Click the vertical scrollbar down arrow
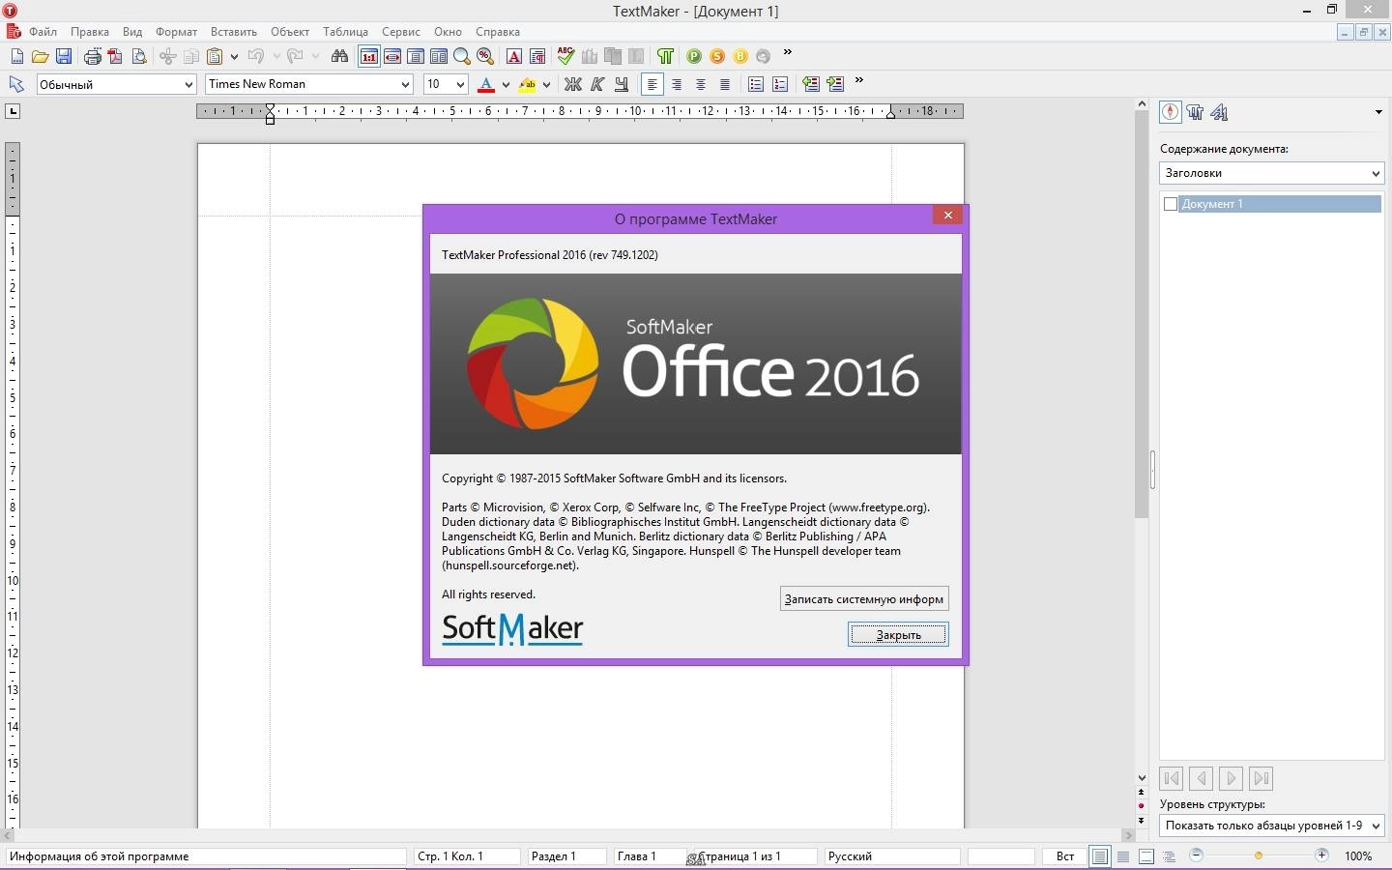This screenshot has width=1392, height=870. (1142, 778)
